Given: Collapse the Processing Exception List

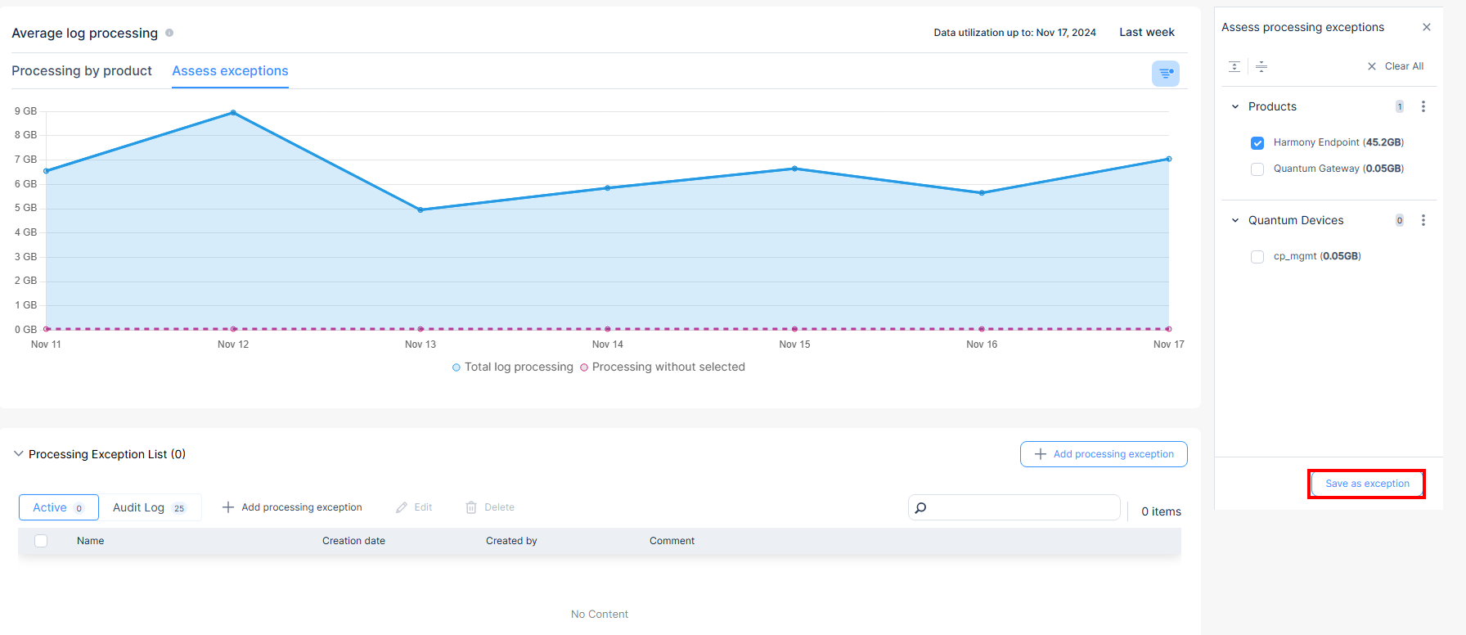Looking at the screenshot, I should point(18,454).
